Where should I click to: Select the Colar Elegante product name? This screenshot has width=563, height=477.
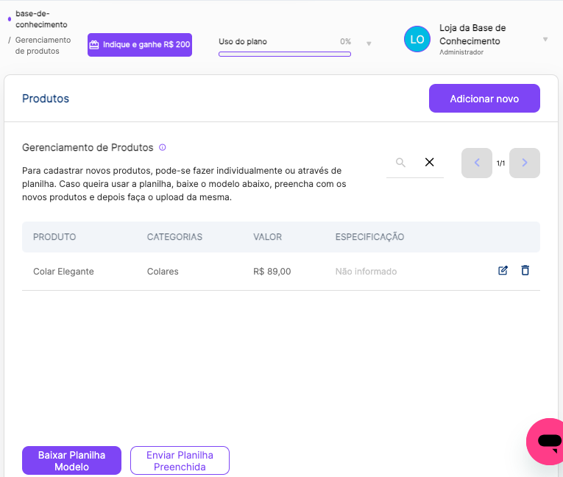(x=63, y=271)
